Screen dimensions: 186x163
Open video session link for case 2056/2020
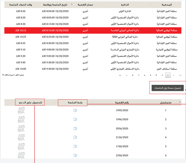point(75,128)
